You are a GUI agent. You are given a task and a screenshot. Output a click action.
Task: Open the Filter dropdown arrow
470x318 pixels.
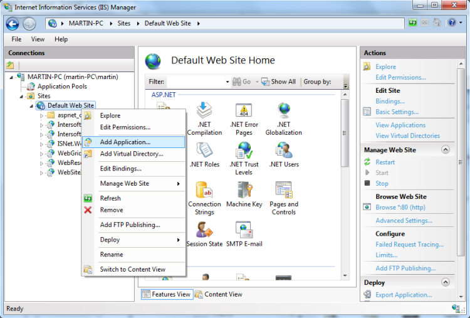(227, 82)
